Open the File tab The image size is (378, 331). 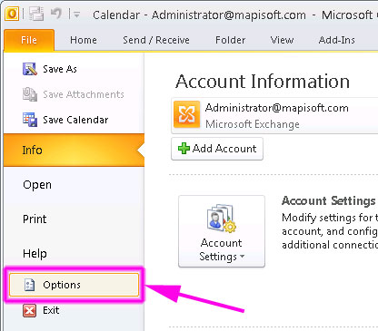pyautogui.click(x=29, y=40)
